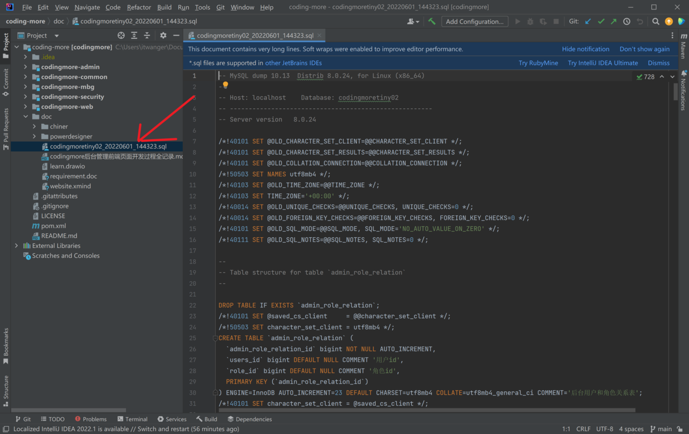Open the Terminal tool window tab
This screenshot has height=434, width=689.
click(132, 419)
